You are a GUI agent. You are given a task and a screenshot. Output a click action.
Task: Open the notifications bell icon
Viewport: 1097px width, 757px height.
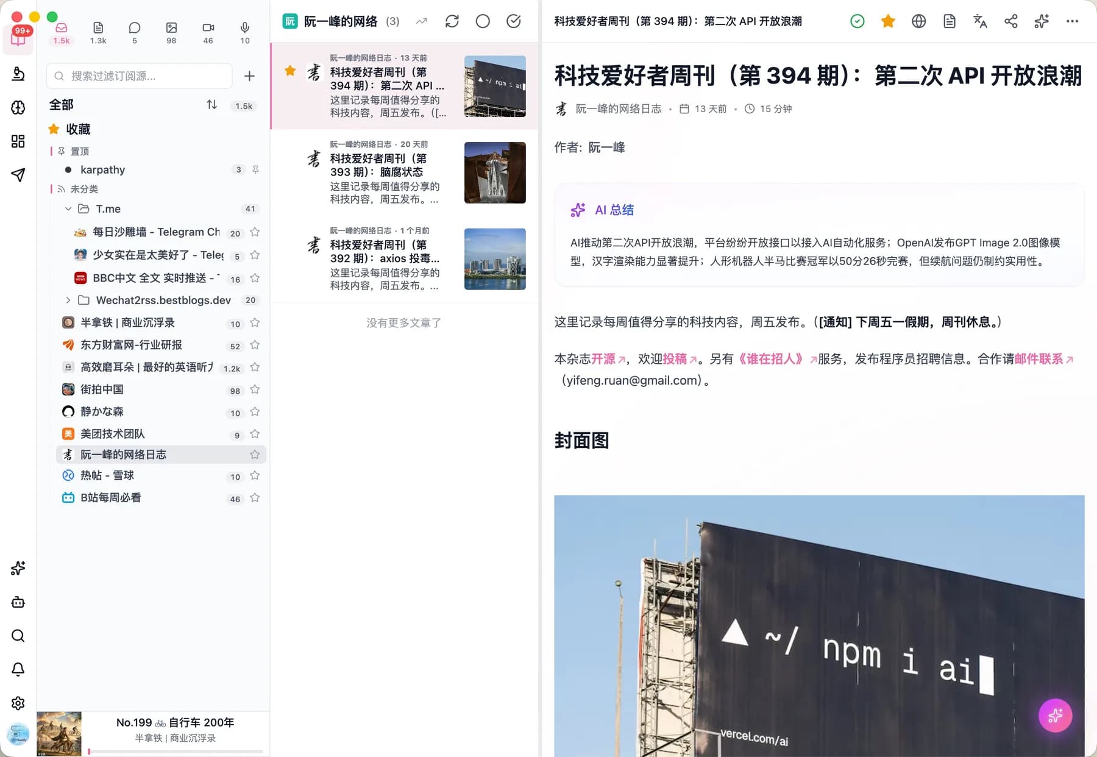click(18, 669)
